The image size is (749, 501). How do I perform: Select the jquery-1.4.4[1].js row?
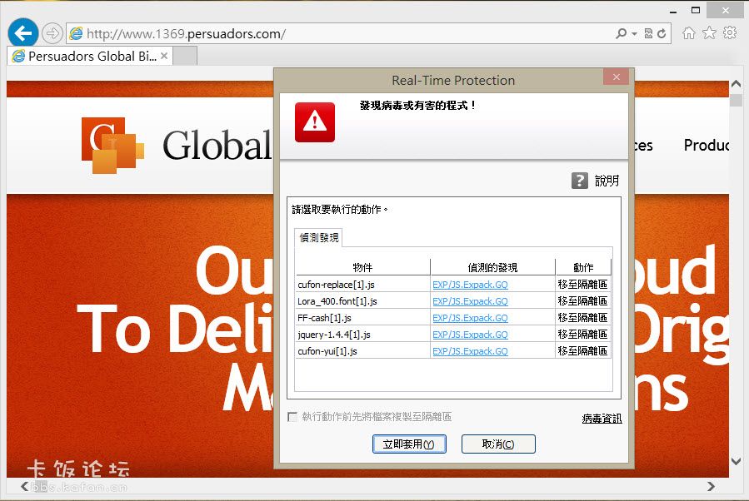tap(453, 335)
